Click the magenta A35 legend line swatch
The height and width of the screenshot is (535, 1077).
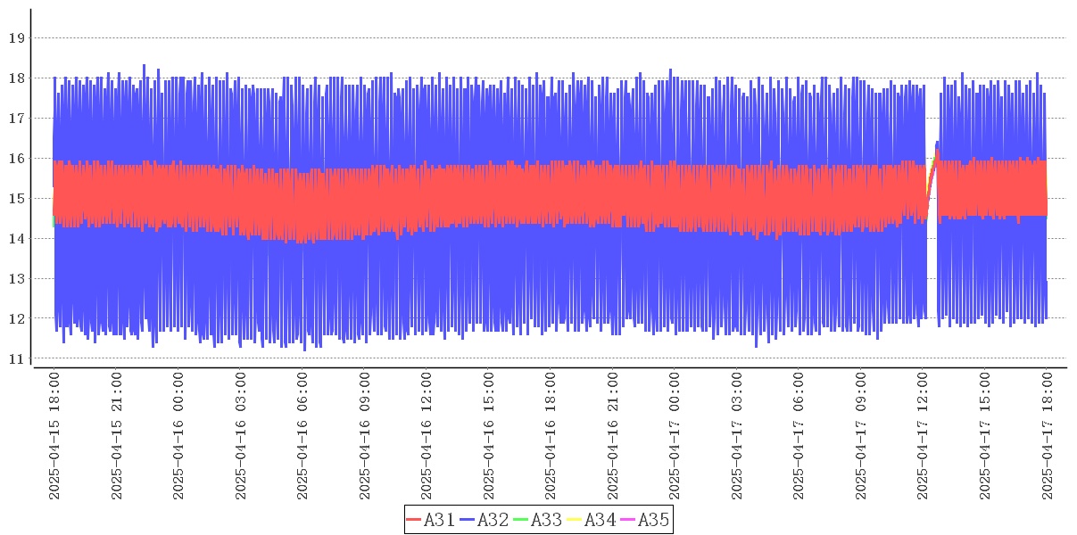(628, 520)
